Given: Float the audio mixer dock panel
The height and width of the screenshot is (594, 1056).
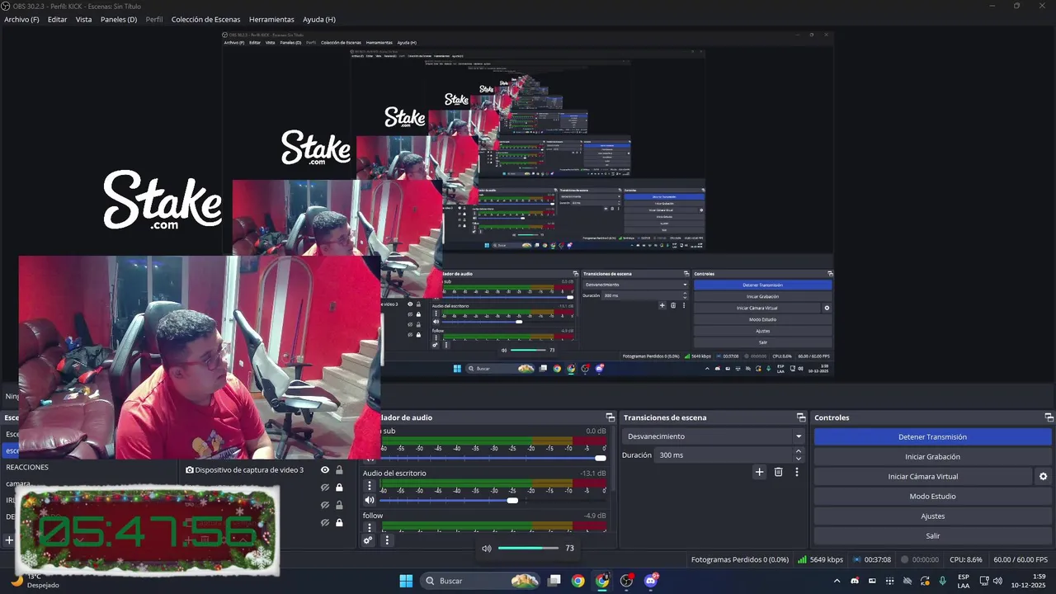Looking at the screenshot, I should [x=610, y=417].
